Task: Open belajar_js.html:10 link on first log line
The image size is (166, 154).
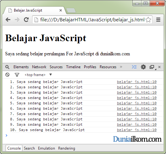Action: click(137, 82)
